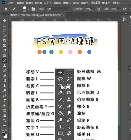
Task: Open the 图层(L) menu
Action: 38,3
